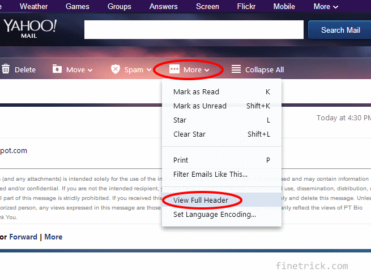Screen dimensions: 371x279
Task: Open the Groups link in top bar
Action: [x=120, y=6]
